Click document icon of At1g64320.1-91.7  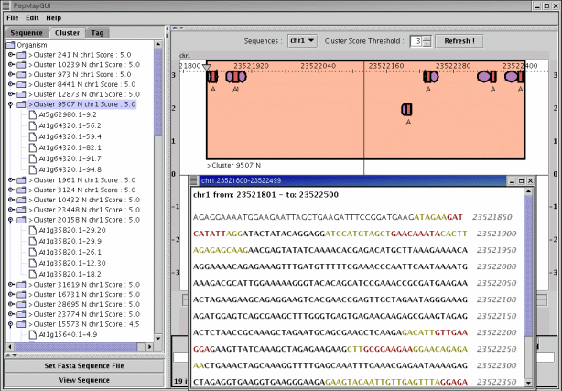click(x=33, y=158)
